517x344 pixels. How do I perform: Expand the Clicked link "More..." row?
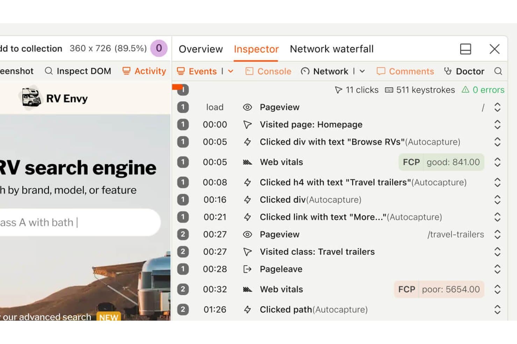(x=497, y=217)
